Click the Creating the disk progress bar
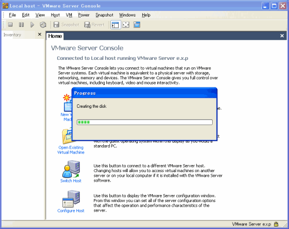The image size is (289, 229). click(x=145, y=122)
